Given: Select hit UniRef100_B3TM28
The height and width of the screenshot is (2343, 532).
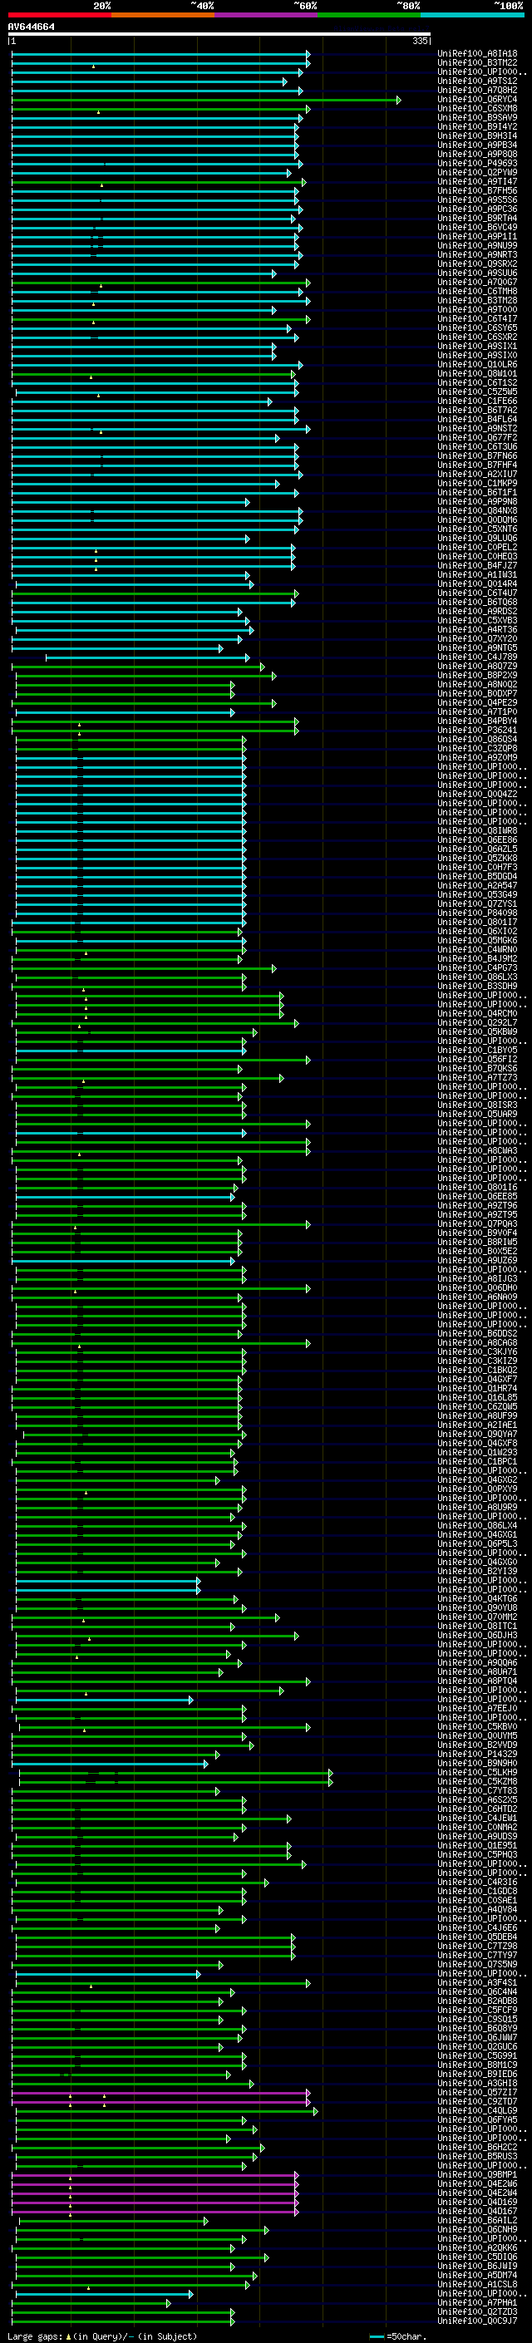Looking at the screenshot, I should click(477, 300).
